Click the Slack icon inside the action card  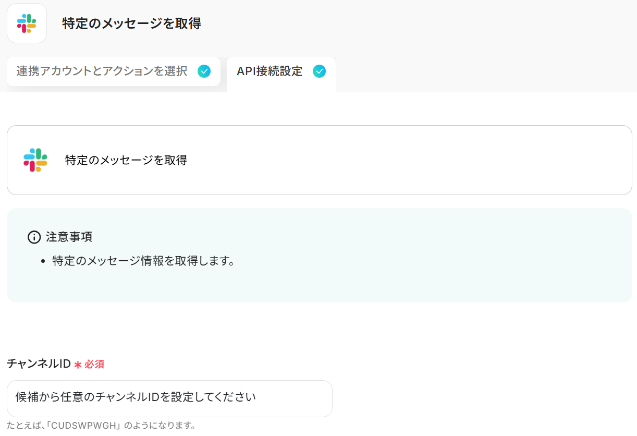tap(35, 160)
